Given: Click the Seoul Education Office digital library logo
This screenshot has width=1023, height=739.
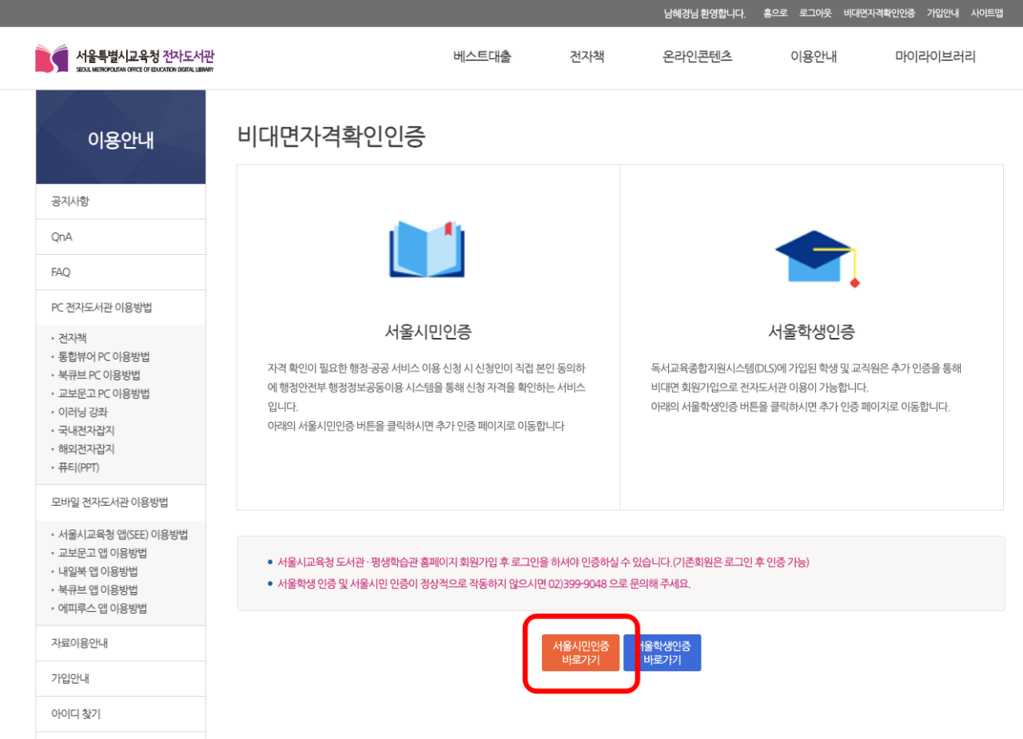Looking at the screenshot, I should click(125, 58).
